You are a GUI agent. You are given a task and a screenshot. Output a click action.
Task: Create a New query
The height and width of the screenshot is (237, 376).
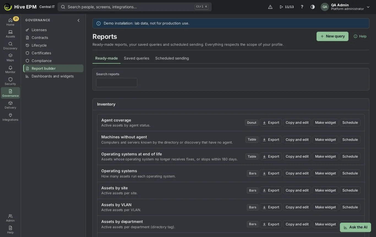[333, 36]
